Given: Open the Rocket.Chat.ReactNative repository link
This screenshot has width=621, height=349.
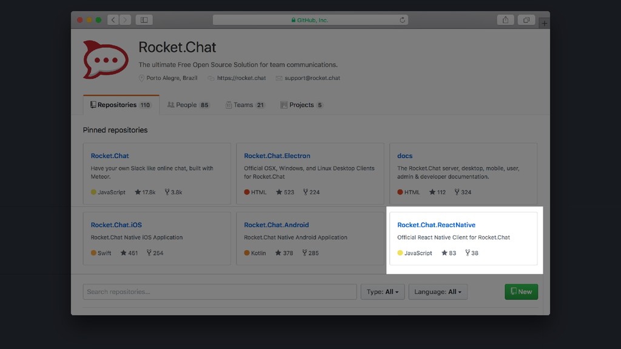Looking at the screenshot, I should click(436, 225).
